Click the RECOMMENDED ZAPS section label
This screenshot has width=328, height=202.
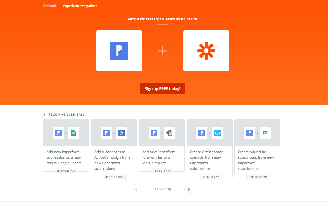67,114
